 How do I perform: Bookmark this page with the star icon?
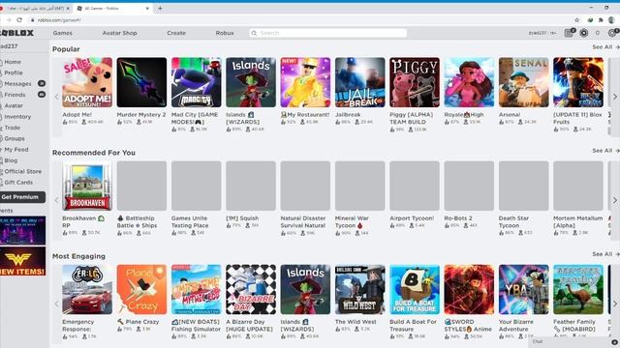(x=577, y=19)
